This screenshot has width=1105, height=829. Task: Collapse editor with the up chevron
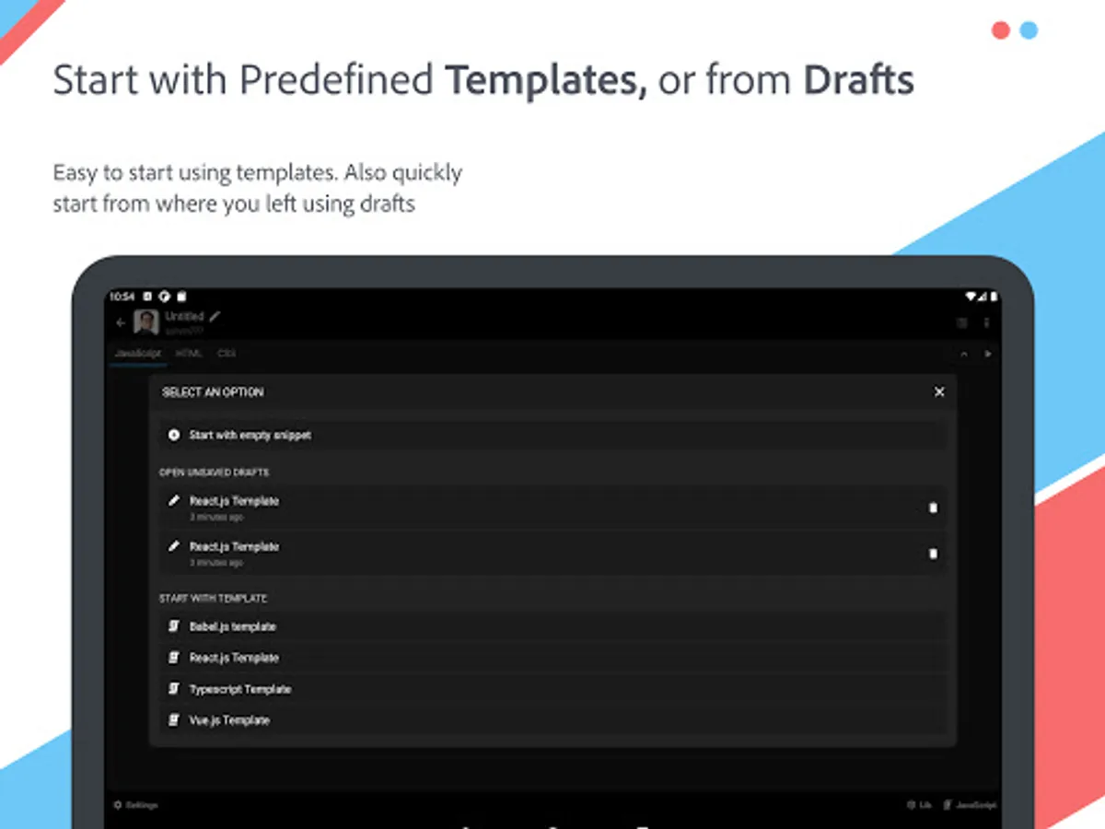[x=964, y=354]
